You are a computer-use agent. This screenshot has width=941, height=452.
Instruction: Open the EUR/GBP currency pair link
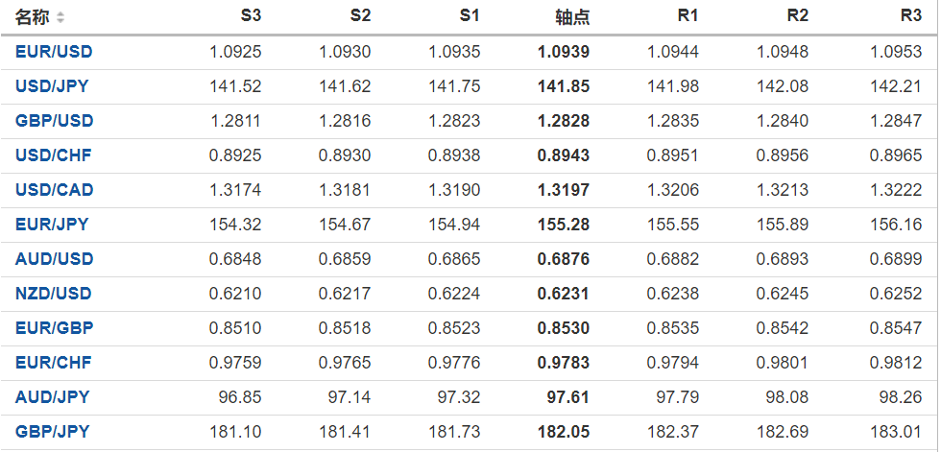coord(54,328)
